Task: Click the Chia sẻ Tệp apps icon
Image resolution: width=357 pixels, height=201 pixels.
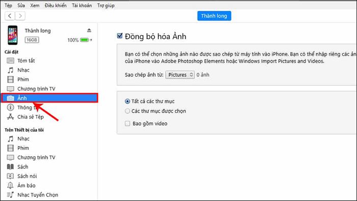Action: (x=11, y=117)
